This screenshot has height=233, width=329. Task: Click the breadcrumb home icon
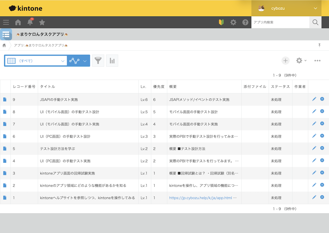point(4,45)
